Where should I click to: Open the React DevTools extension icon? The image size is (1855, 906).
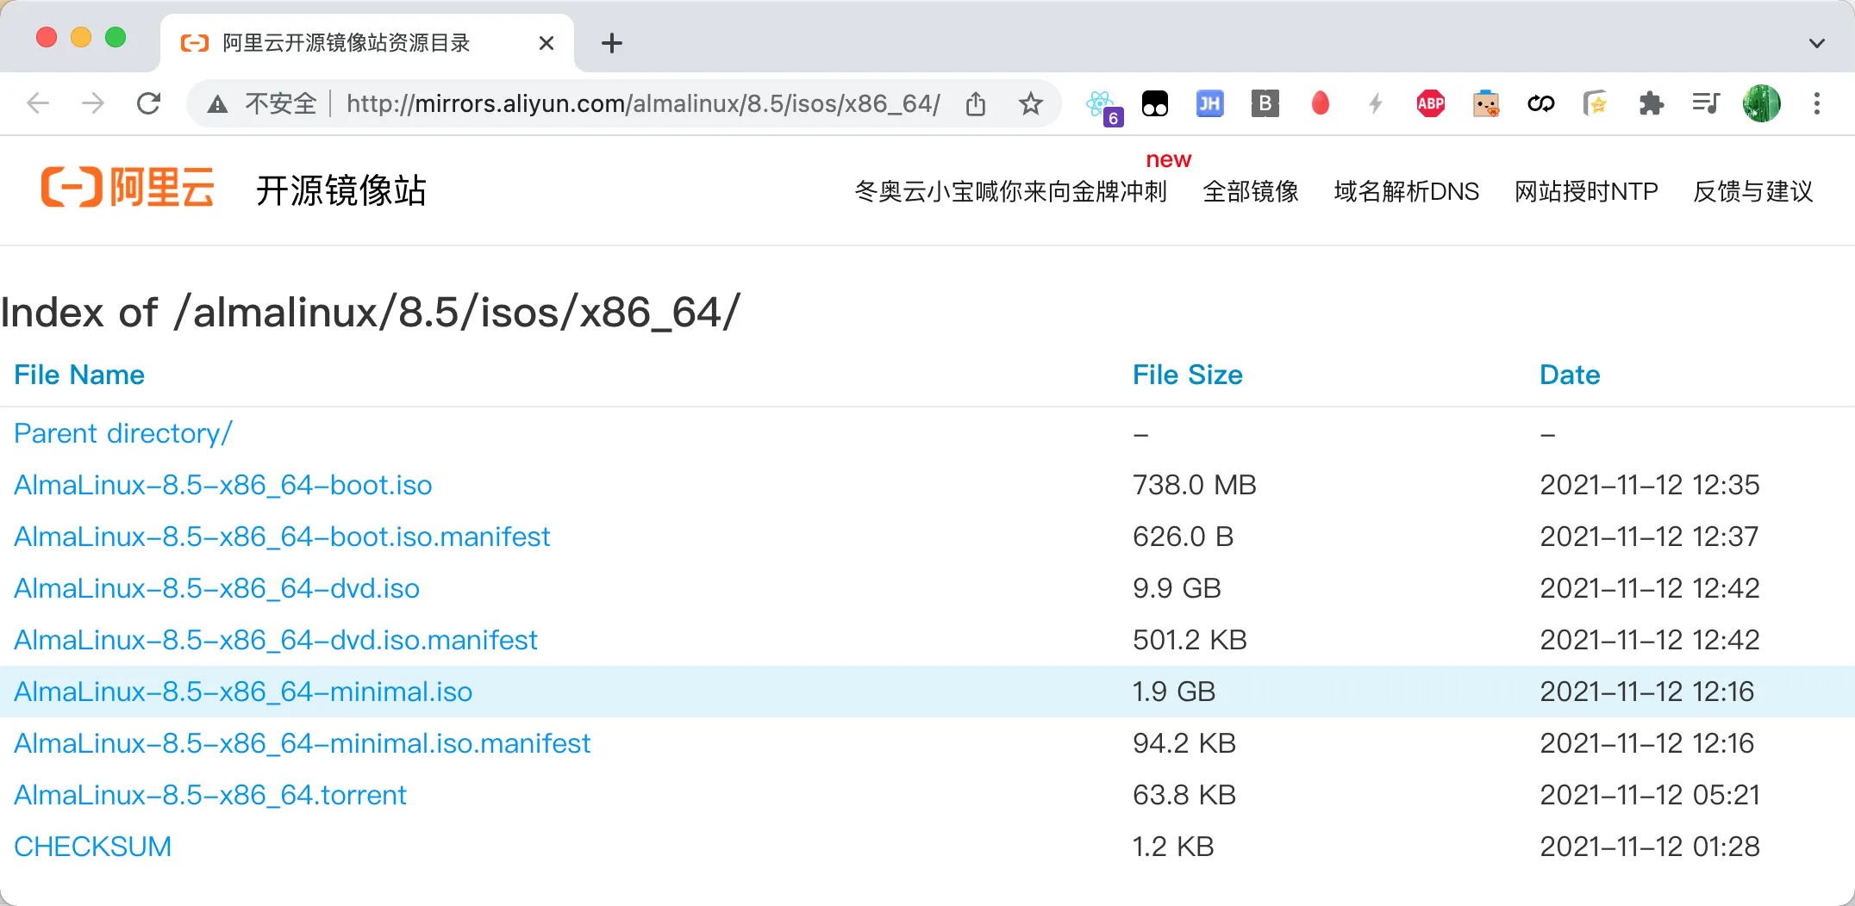pos(1102,106)
